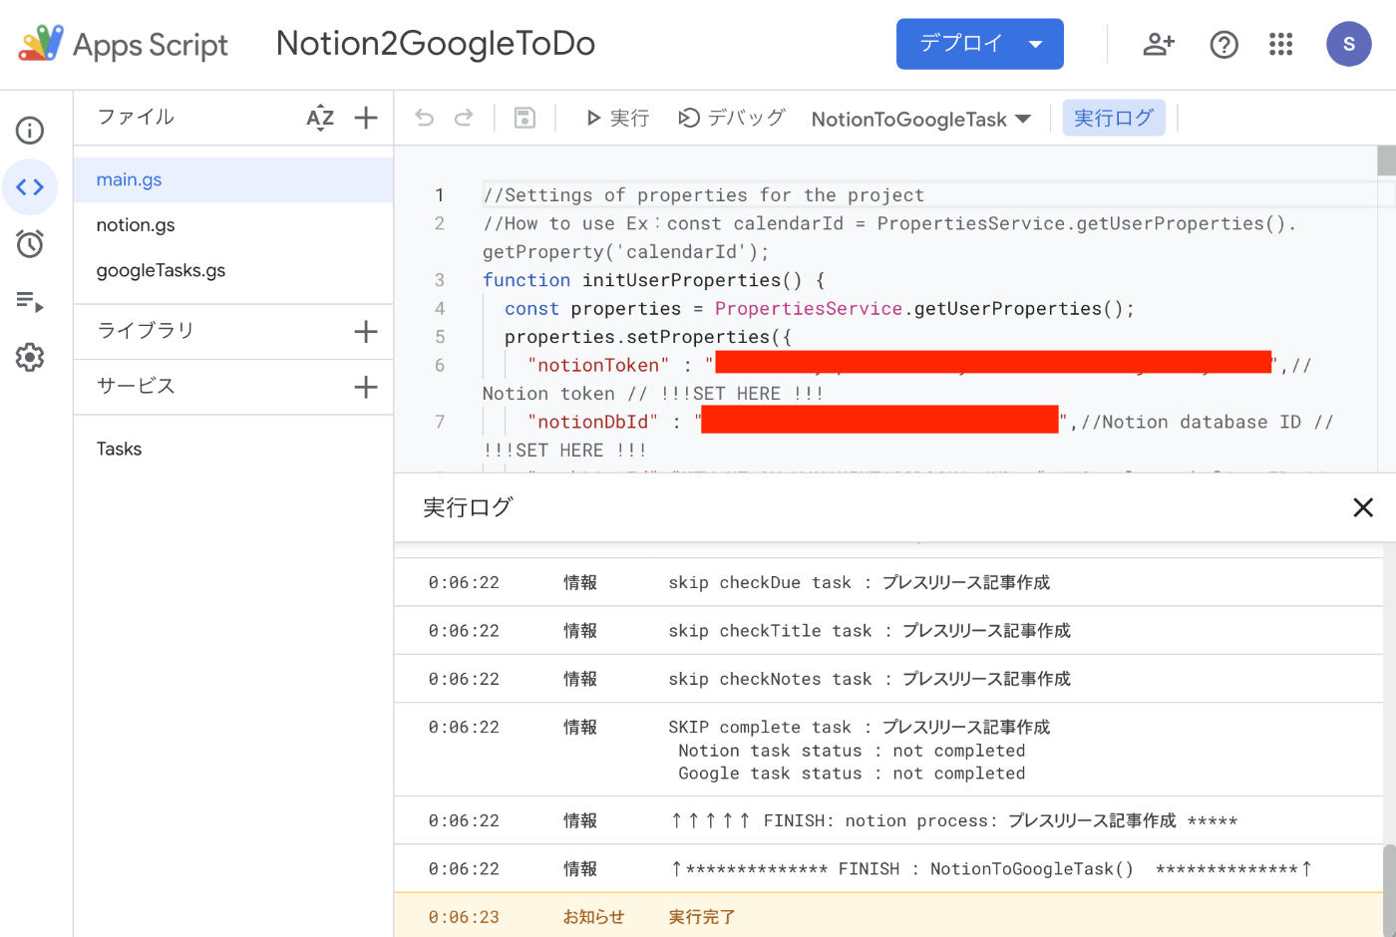Click the ライブラリ section heading
The height and width of the screenshot is (937, 1396).
[x=146, y=331]
